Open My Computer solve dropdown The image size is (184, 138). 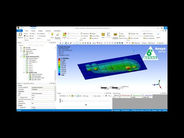pyautogui.click(x=43, y=34)
